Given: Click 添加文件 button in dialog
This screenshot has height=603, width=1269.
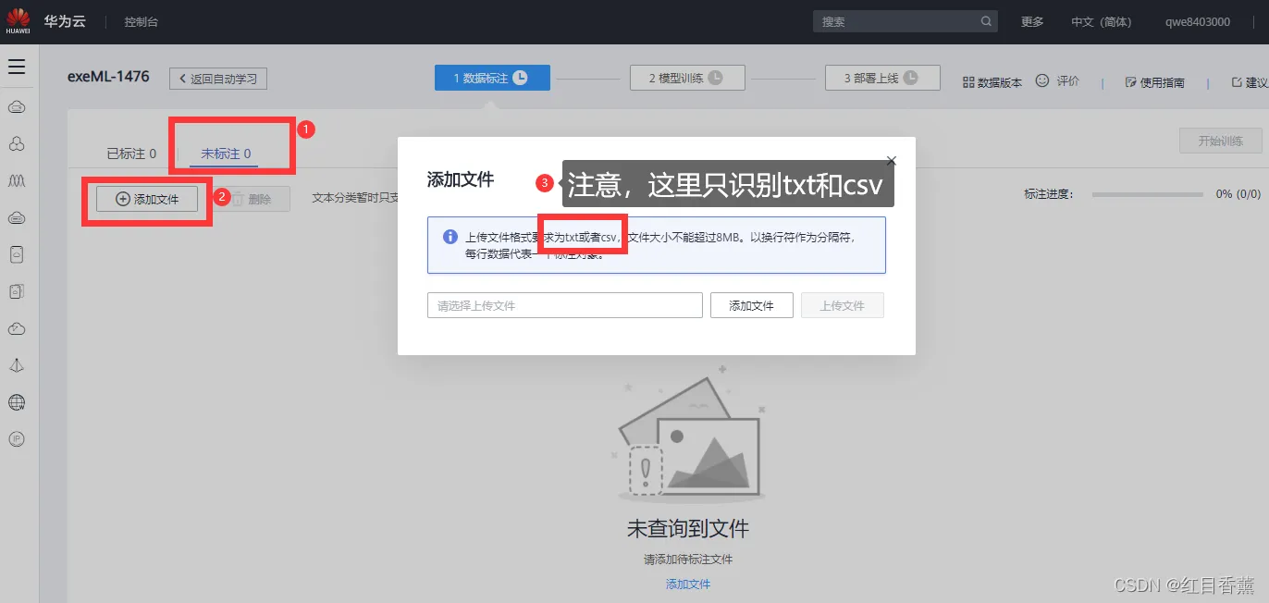Looking at the screenshot, I should coord(751,305).
